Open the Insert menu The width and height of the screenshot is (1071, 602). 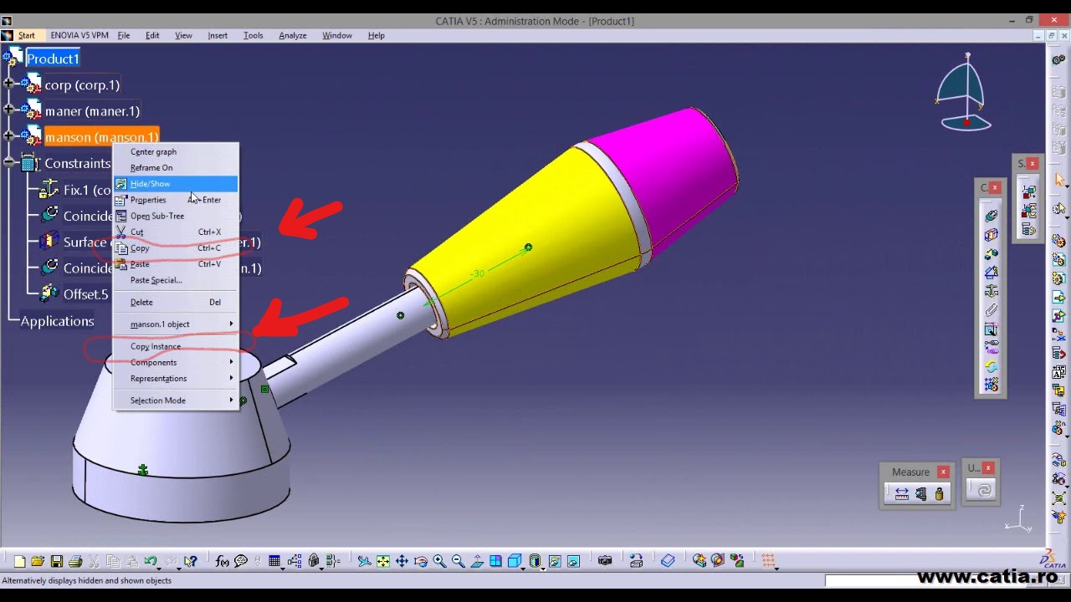tap(218, 36)
